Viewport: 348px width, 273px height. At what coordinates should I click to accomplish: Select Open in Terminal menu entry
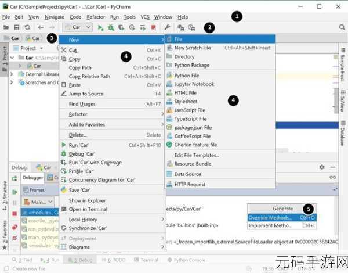click(113, 209)
